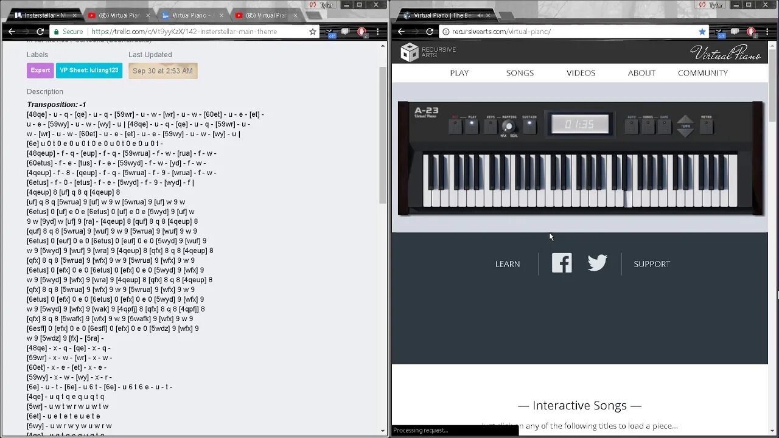Screen dimensions: 779x438
Task: Toggle the SUSTAIN button on the piano
Action: click(529, 127)
